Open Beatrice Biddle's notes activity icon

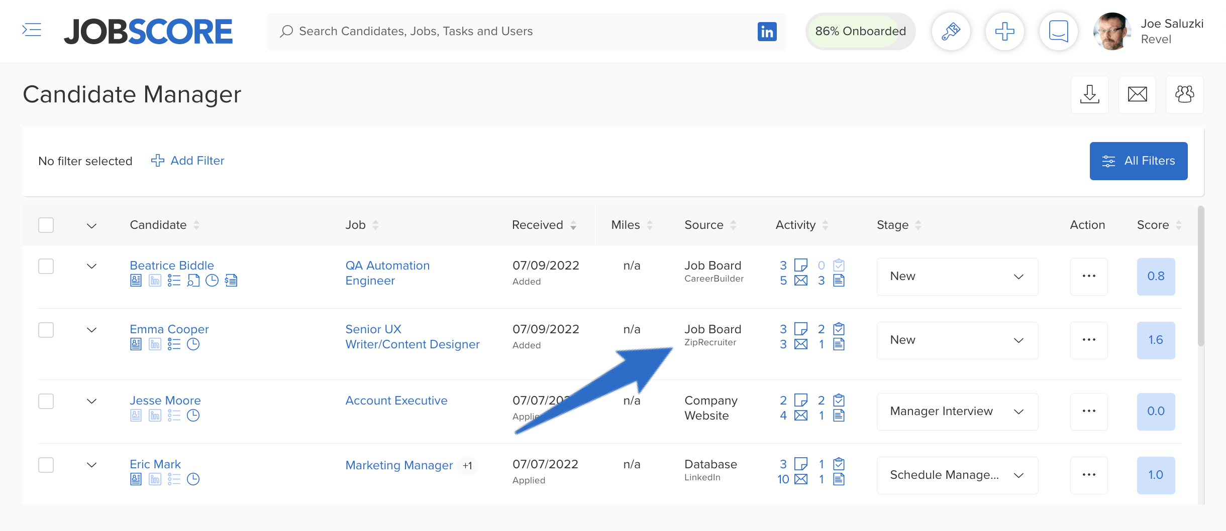pos(801,265)
